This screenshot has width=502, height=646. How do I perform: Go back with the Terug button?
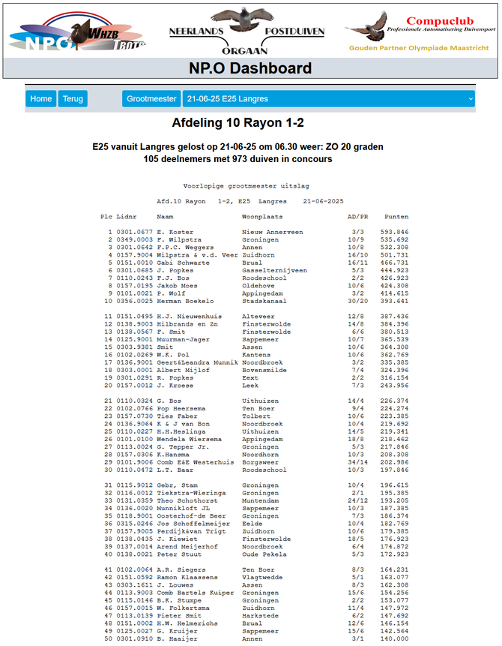coord(73,99)
